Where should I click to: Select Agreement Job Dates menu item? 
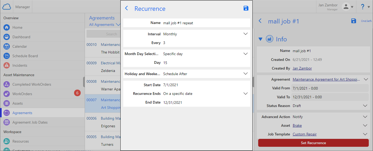pos(30,122)
